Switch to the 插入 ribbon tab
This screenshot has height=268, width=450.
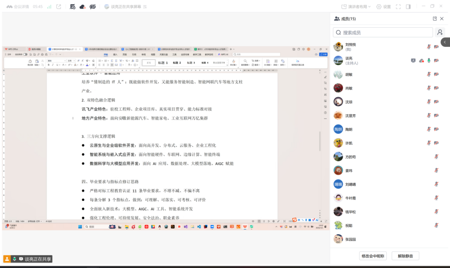click(115, 55)
